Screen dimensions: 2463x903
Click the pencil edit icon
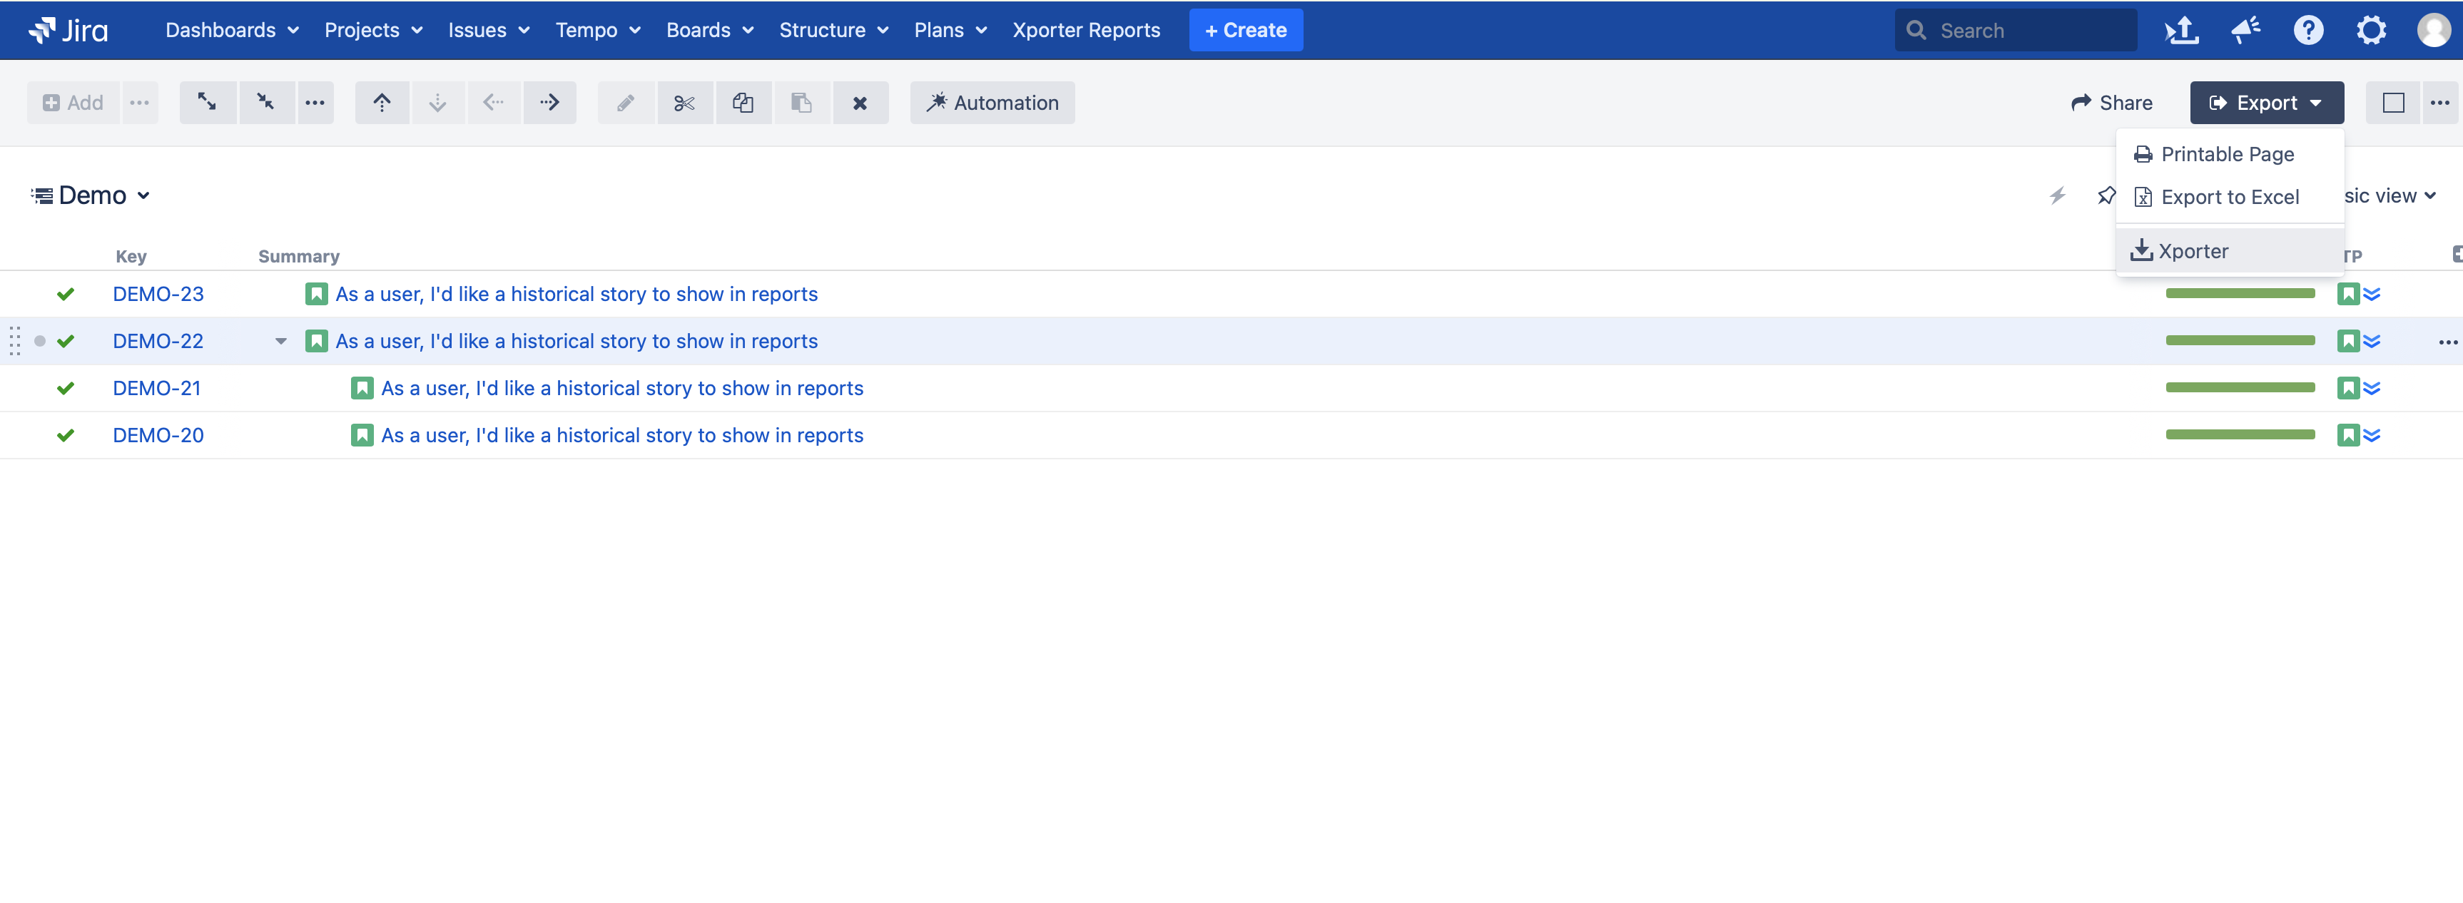point(625,102)
